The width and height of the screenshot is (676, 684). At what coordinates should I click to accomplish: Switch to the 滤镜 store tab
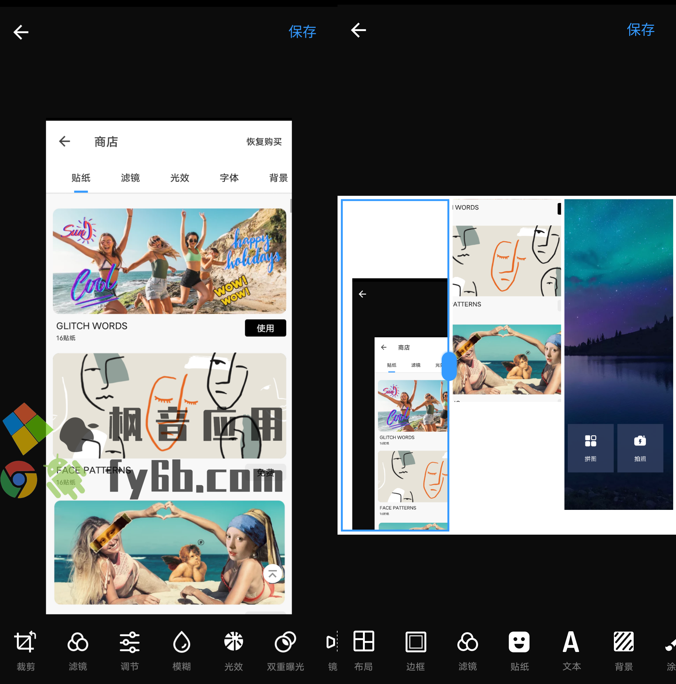point(130,178)
